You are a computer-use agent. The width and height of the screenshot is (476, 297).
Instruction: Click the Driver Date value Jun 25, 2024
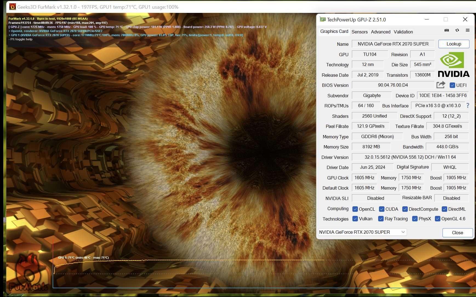(372, 167)
